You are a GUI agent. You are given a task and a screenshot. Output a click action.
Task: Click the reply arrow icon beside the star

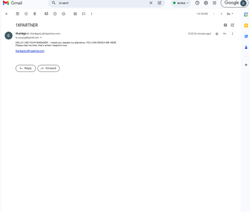[225, 34]
